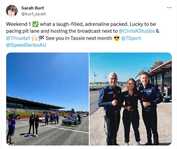Open the right photo of three presenters
The height and width of the screenshot is (149, 177).
pyautogui.click(x=131, y=99)
